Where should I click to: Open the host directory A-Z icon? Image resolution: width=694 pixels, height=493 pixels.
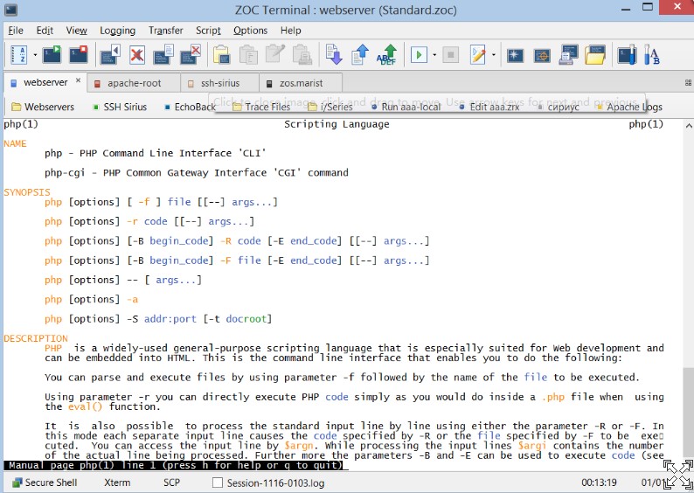(18, 55)
